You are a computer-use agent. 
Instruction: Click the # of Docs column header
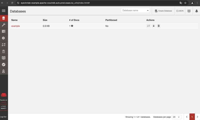[74, 20]
